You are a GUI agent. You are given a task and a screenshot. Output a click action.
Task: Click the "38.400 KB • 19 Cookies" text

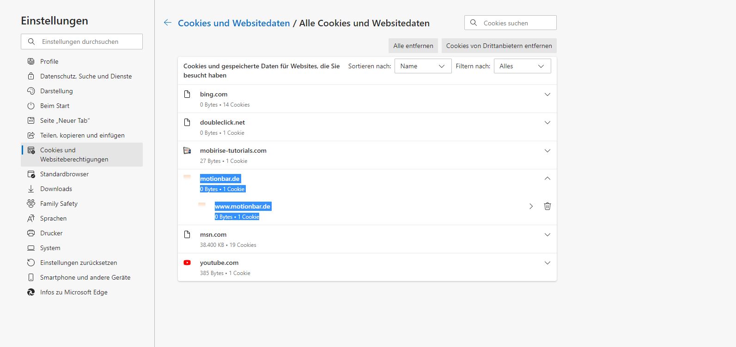point(228,245)
